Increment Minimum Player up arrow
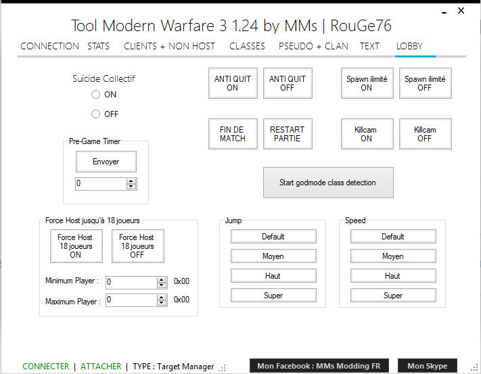This screenshot has width=481, height=374. click(x=162, y=279)
